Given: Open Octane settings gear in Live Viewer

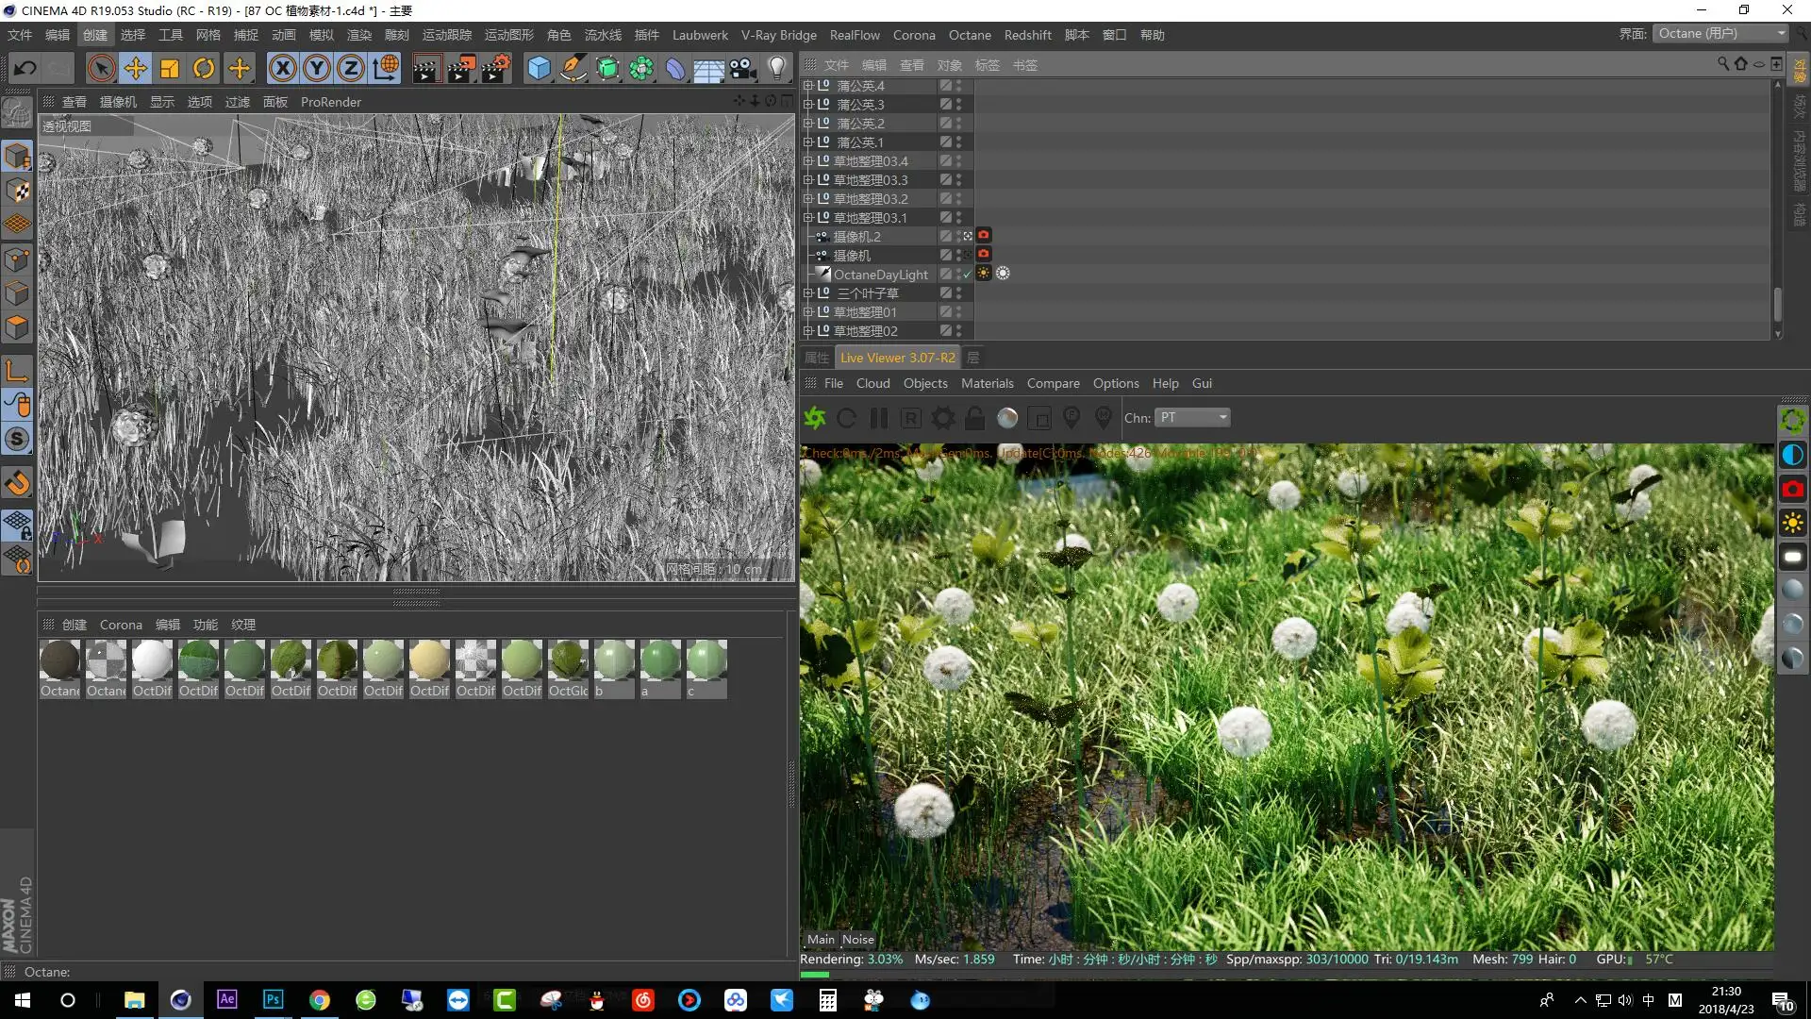Looking at the screenshot, I should tap(943, 417).
